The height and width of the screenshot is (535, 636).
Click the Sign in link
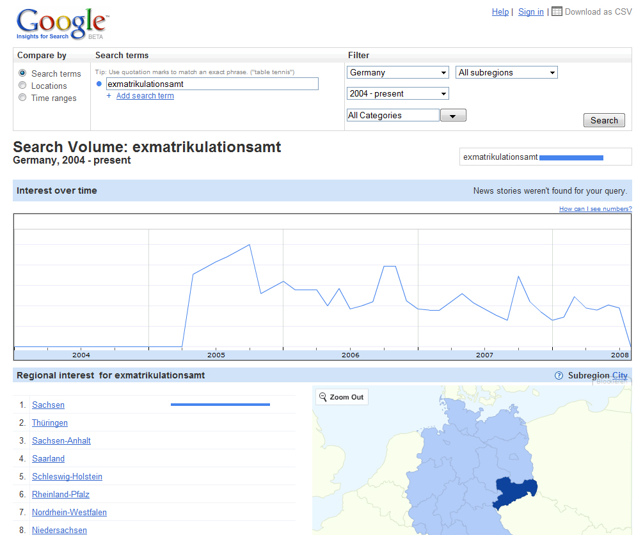pyautogui.click(x=530, y=12)
